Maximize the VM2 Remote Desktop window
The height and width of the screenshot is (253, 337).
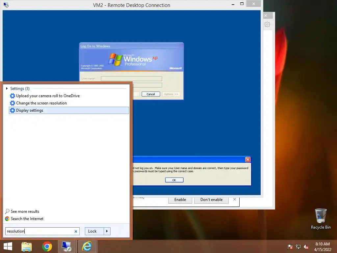pyautogui.click(x=242, y=4)
